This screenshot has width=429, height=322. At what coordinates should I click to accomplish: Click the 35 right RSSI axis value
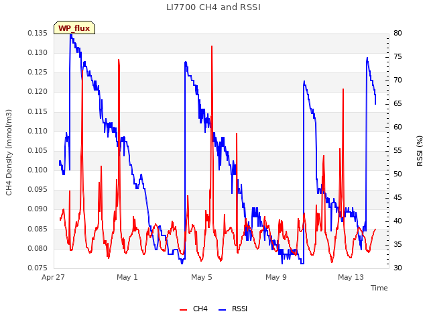pos(397,244)
